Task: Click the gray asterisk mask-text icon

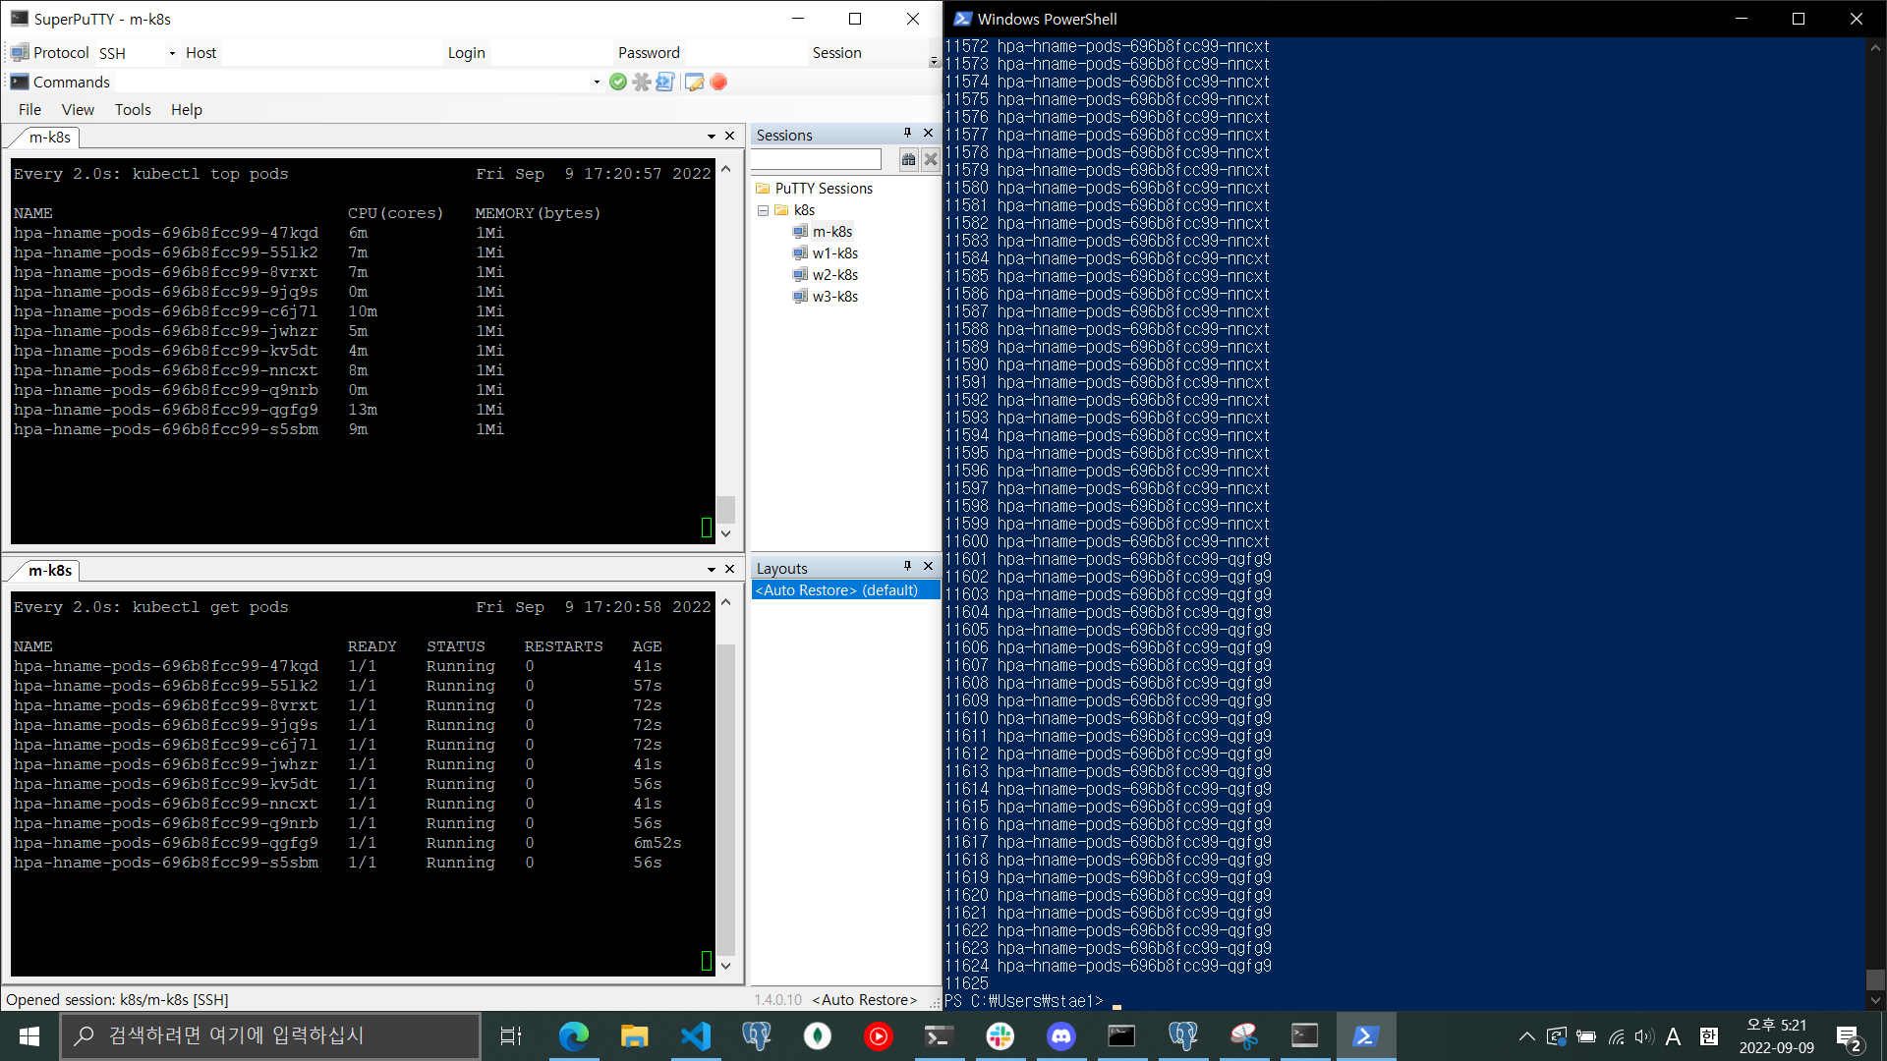Action: click(642, 83)
